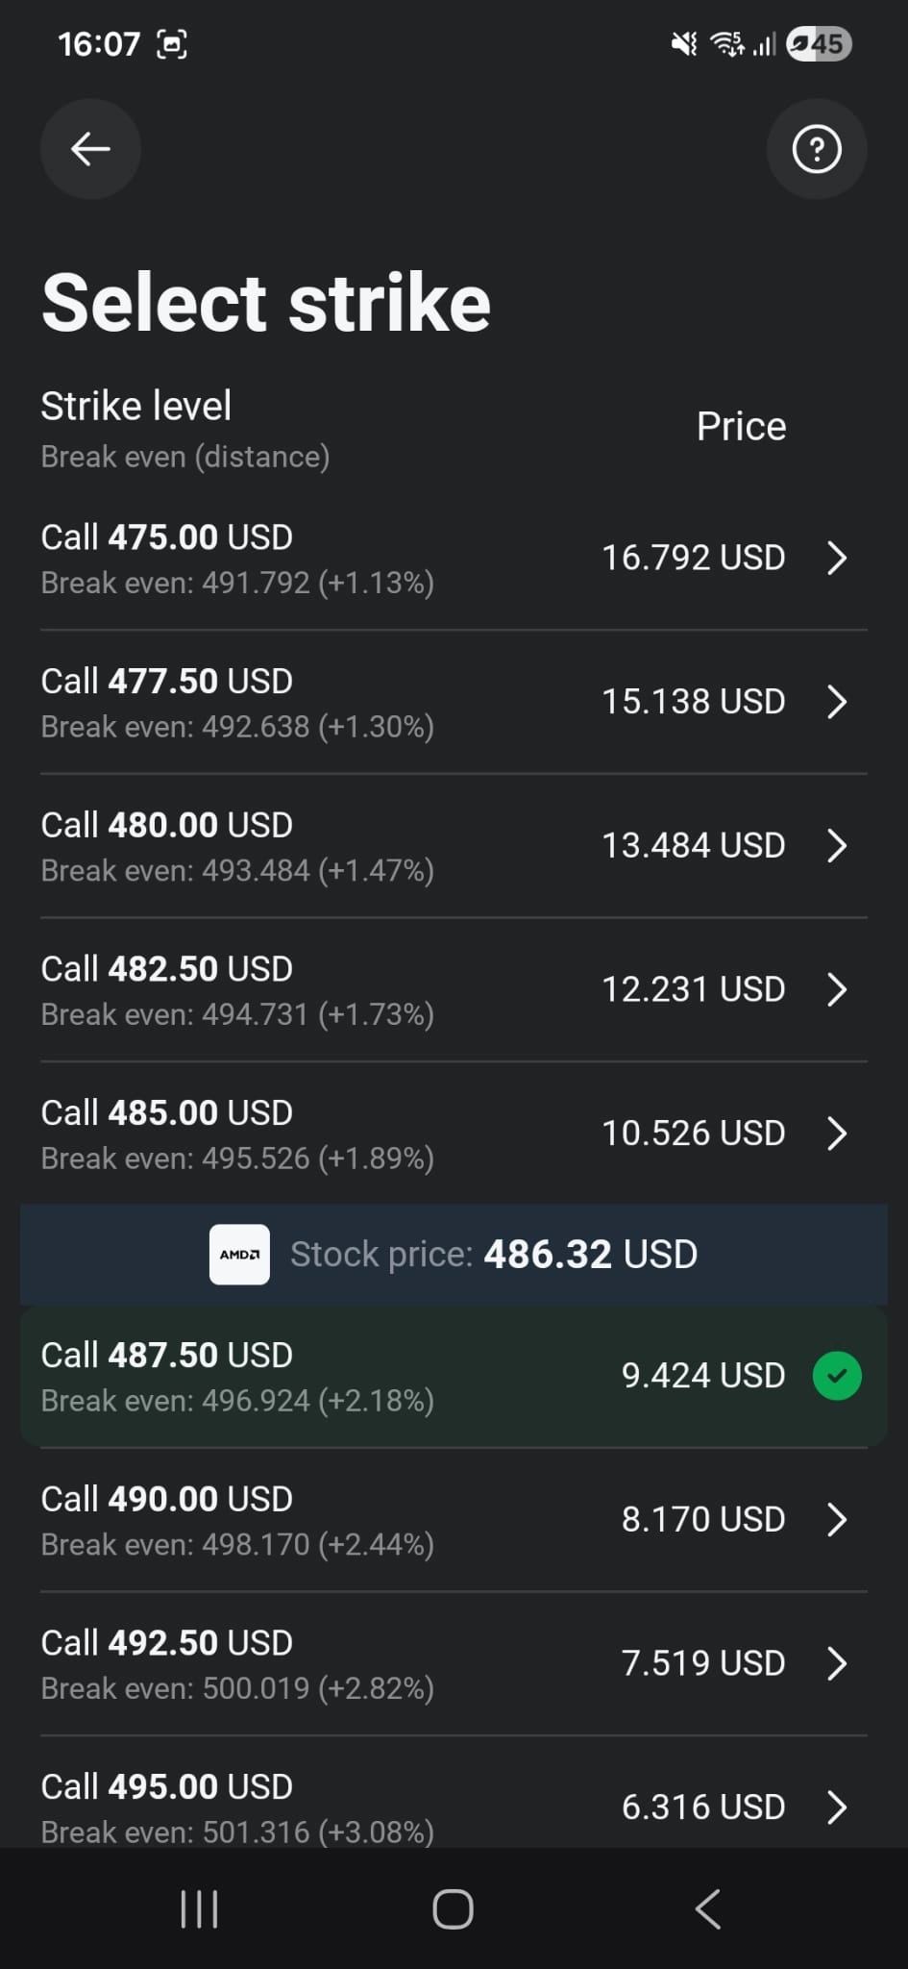Screen dimensions: 908x1969
Task: Tap Android back navigation chevron
Action: coord(708,1908)
